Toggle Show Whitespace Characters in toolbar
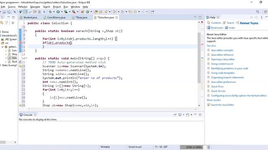The image size is (268, 150). tap(44, 12)
